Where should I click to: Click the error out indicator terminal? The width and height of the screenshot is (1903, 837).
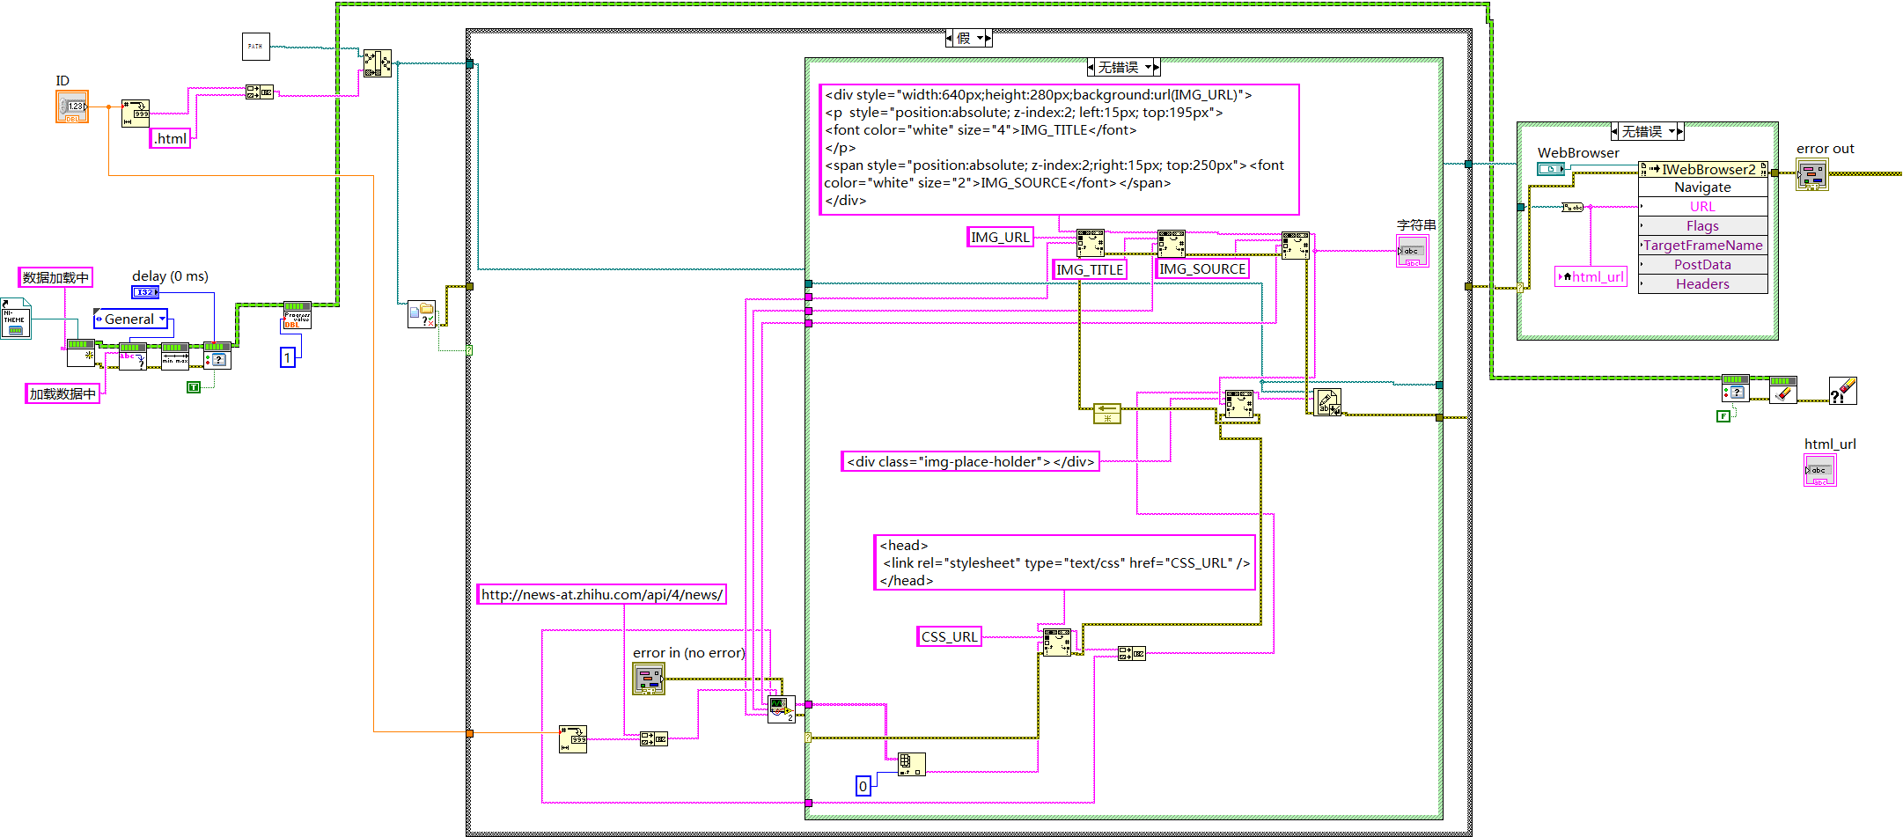click(1812, 174)
